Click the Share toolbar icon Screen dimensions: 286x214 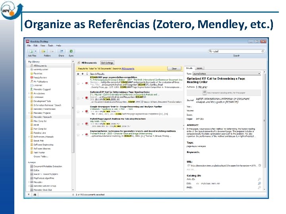coord(62,51)
